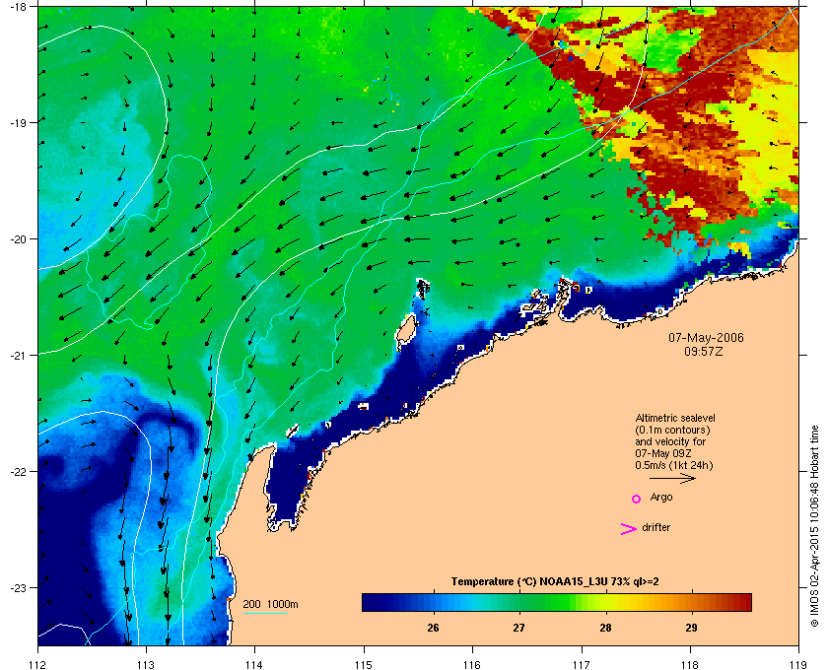Click the '0.5m/s (1kt 24h)' text
The width and height of the screenshot is (828, 670).
click(673, 466)
